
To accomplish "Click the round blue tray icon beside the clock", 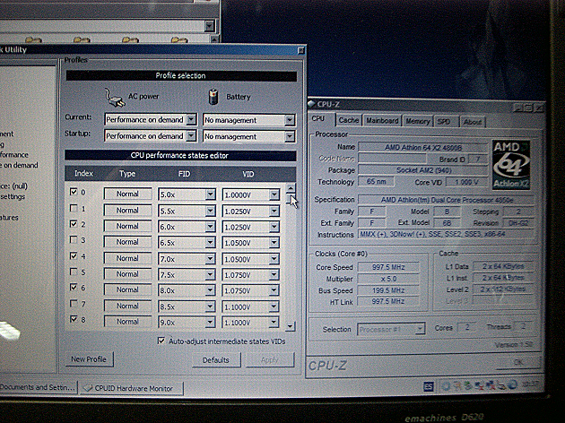I will (x=512, y=385).
